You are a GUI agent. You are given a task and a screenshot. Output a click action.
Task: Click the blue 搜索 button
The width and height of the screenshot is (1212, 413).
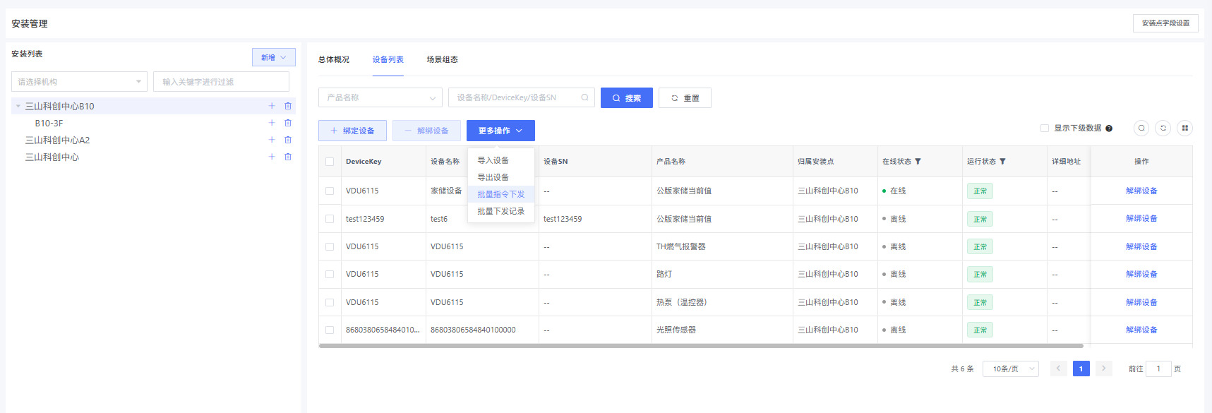coord(626,98)
